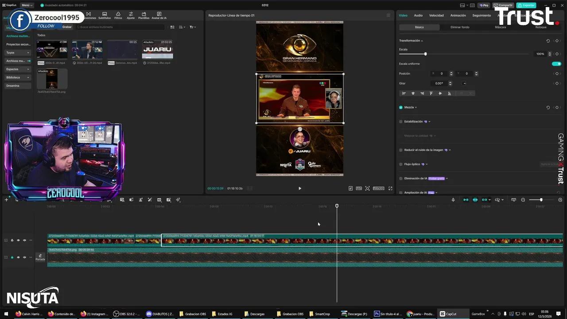567x319 pixels.
Task: Open the Menú dropdown in title bar
Action: 26,5
